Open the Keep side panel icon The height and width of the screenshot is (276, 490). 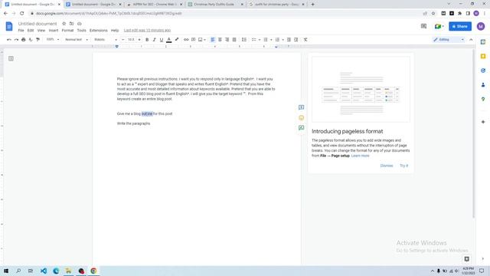pyautogui.click(x=483, y=56)
